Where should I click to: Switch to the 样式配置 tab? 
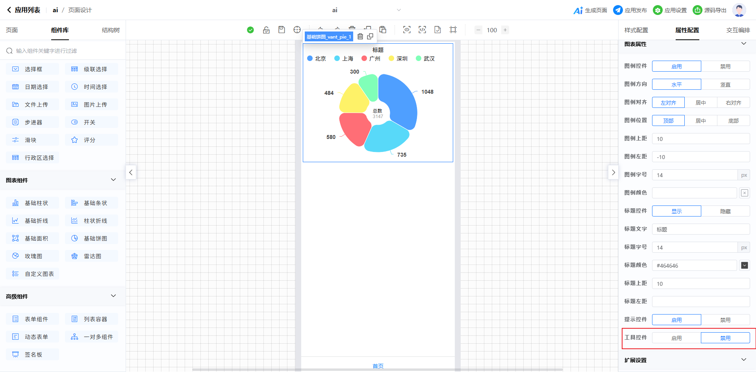coord(636,30)
